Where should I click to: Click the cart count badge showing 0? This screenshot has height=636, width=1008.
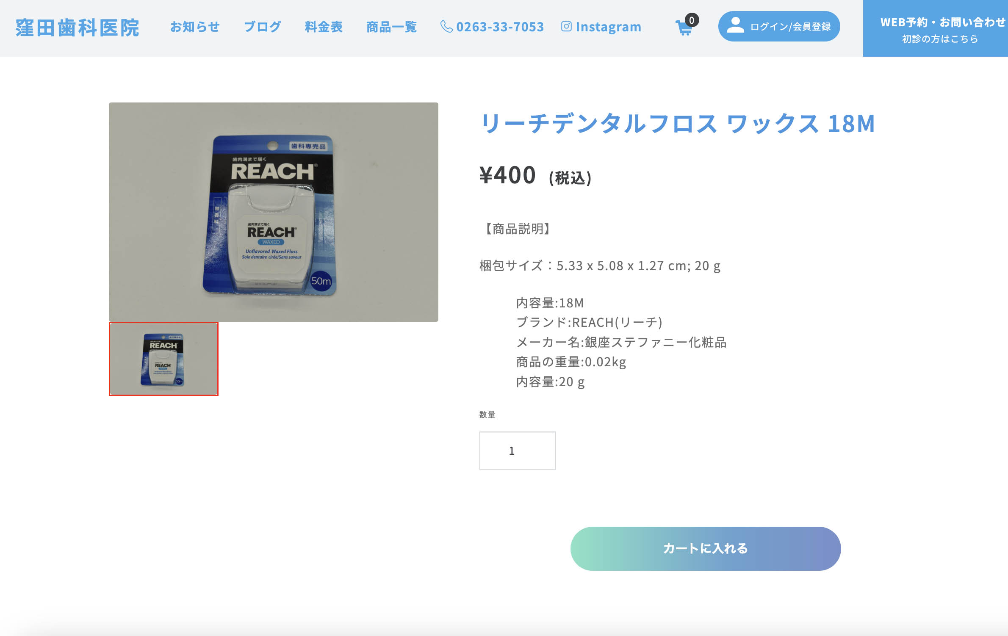point(692,20)
